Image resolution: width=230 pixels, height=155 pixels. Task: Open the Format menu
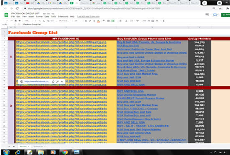(x=39, y=17)
